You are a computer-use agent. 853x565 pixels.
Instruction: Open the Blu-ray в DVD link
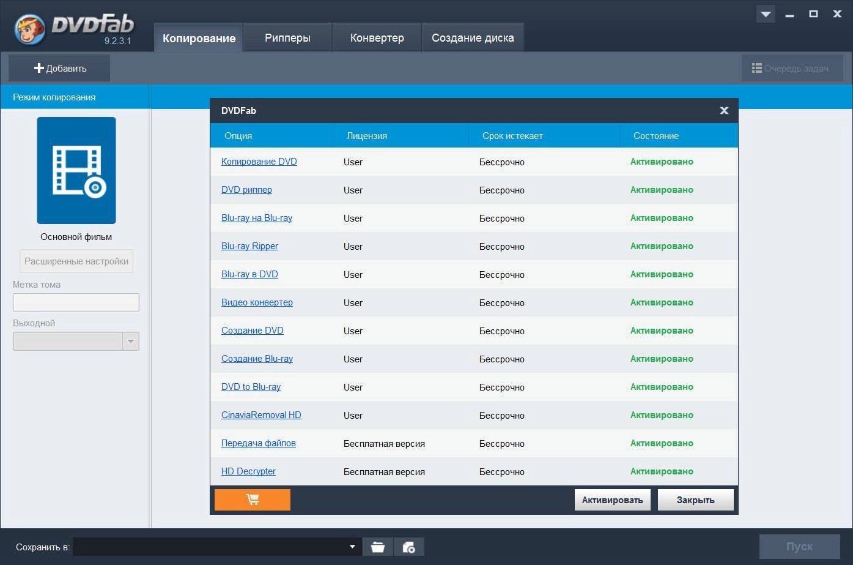point(249,274)
